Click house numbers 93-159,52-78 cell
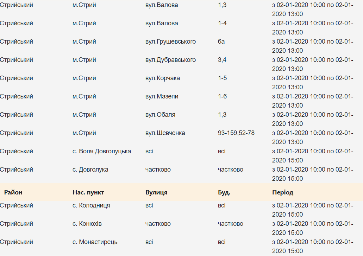This screenshot has width=363, height=256. tap(236, 133)
